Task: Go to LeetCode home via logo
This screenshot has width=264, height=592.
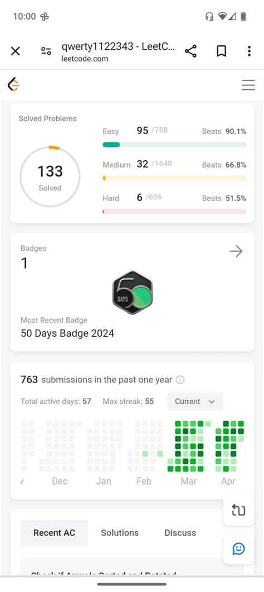Action: [13, 84]
